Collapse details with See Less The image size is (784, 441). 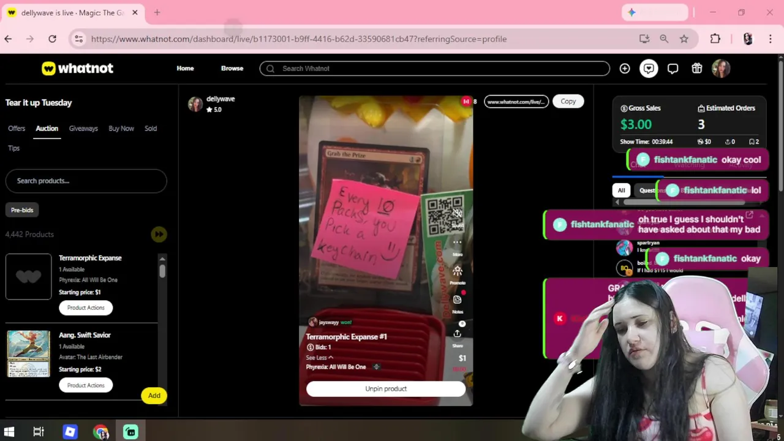tap(320, 357)
